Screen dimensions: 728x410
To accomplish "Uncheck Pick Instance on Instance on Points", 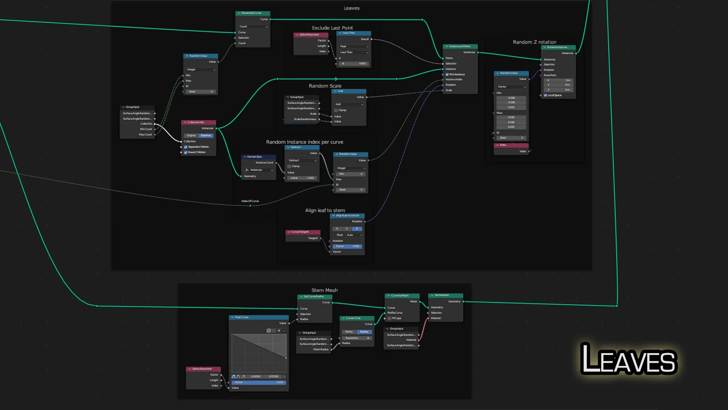I will click(x=447, y=74).
